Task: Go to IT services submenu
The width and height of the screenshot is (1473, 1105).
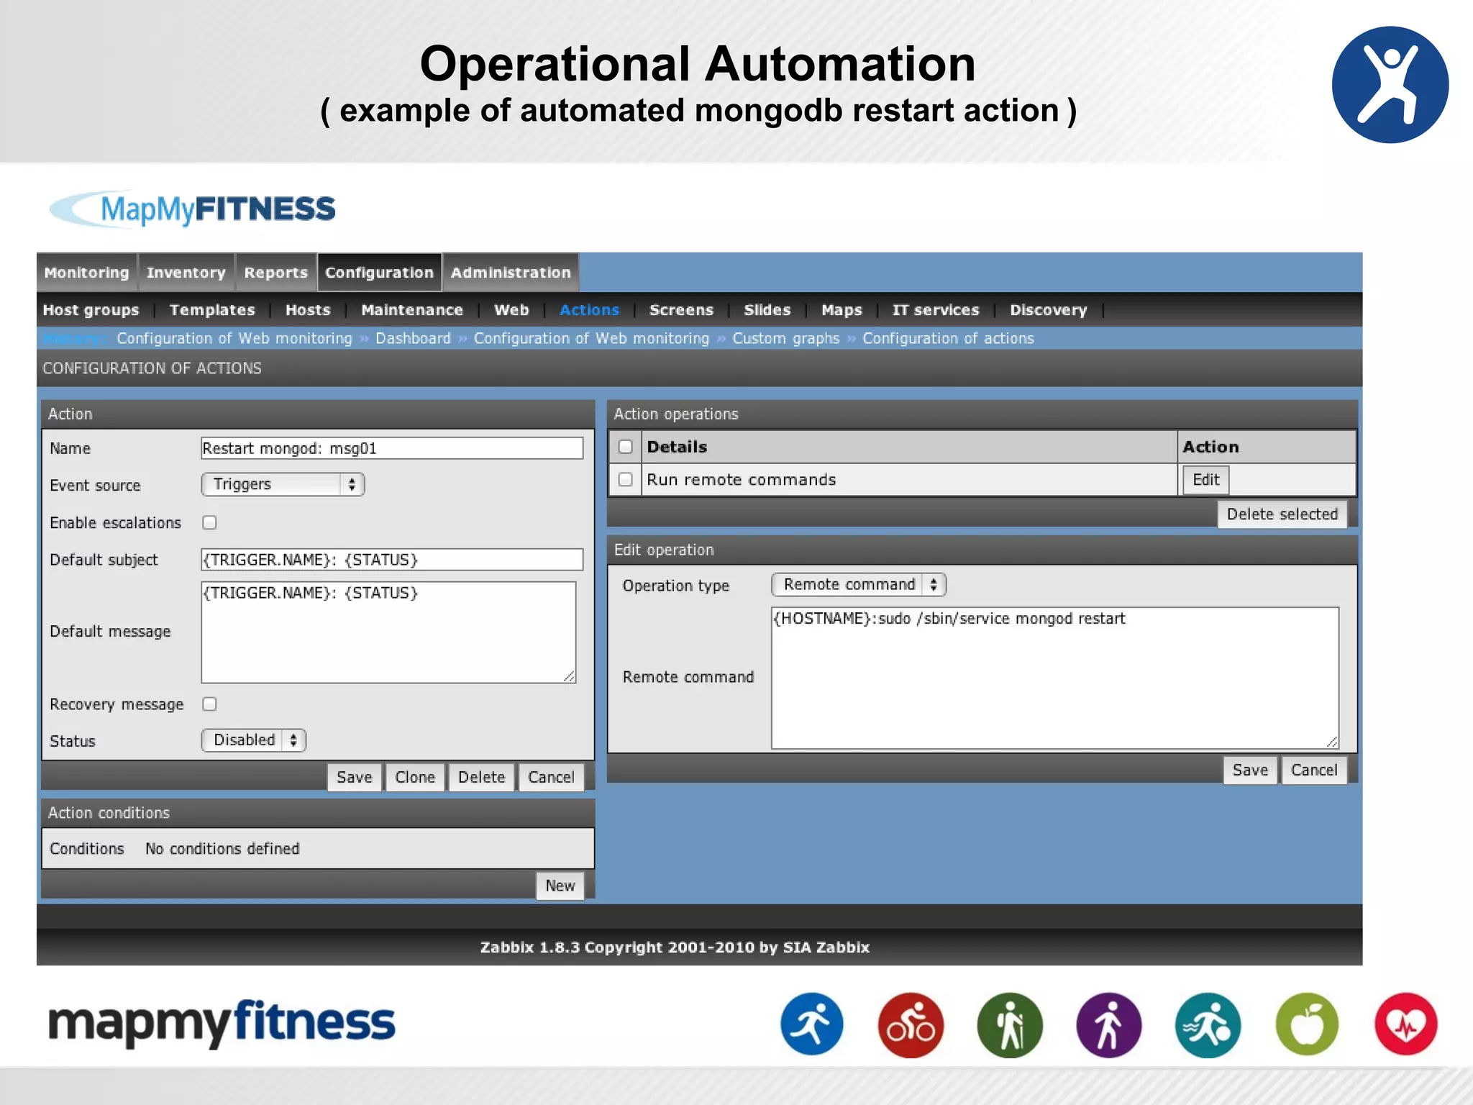Action: click(936, 310)
